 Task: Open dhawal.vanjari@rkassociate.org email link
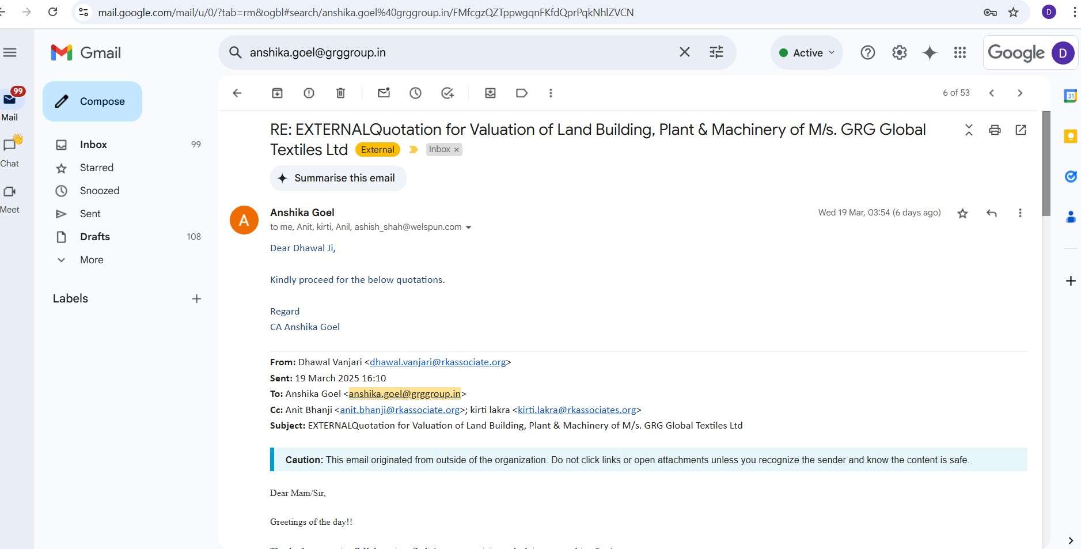click(x=438, y=362)
